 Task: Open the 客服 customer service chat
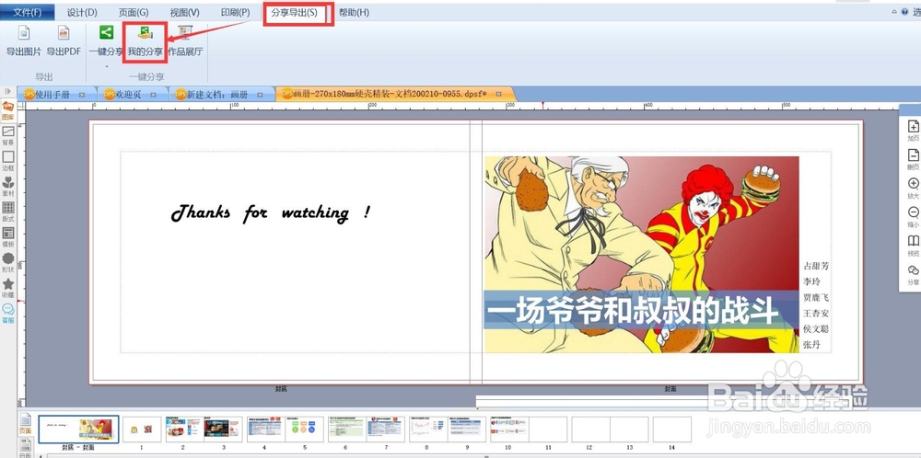(8, 314)
